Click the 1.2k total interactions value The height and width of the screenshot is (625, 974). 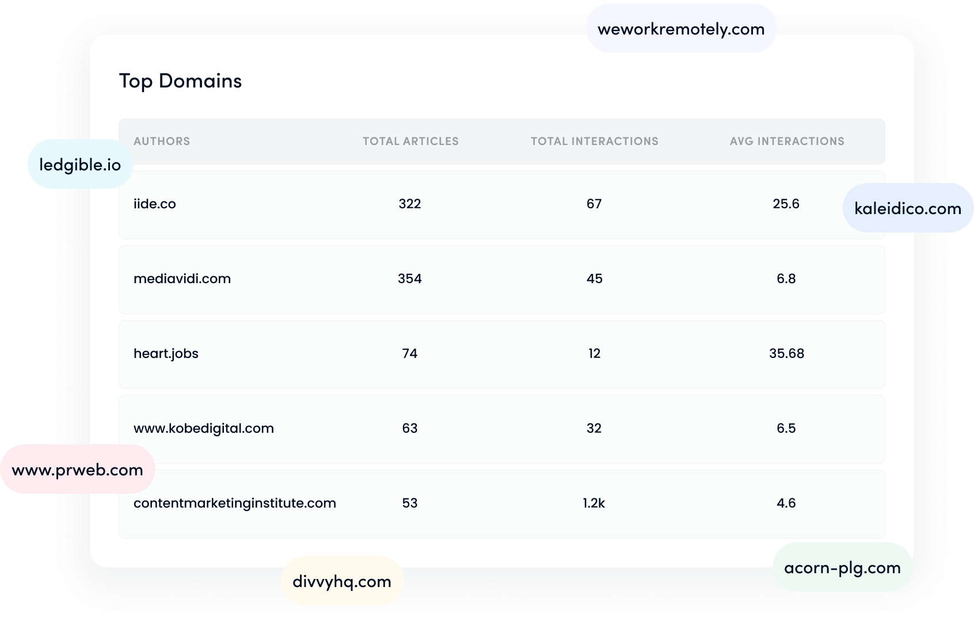click(x=594, y=503)
